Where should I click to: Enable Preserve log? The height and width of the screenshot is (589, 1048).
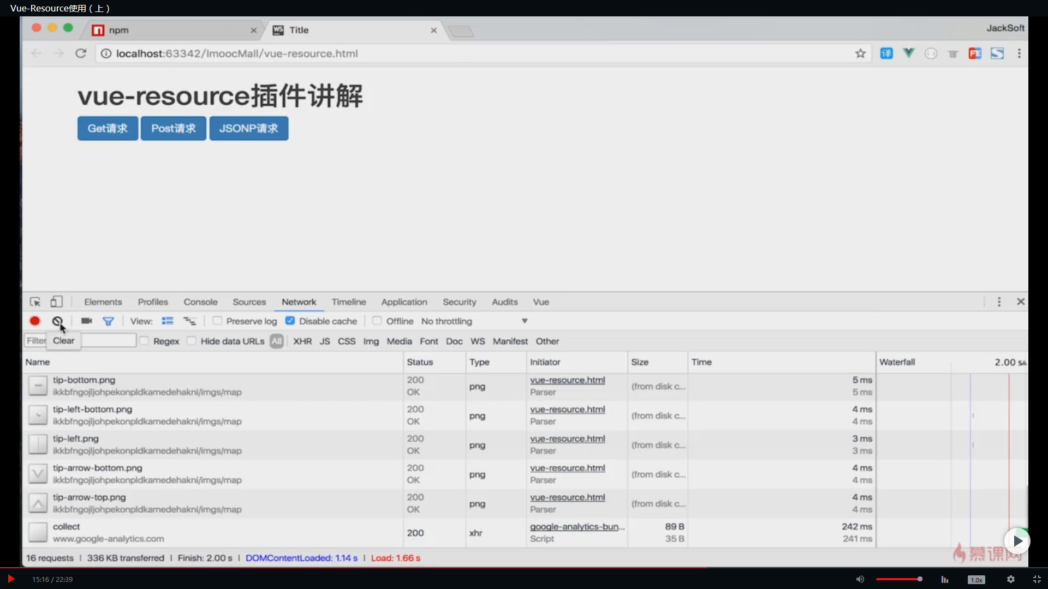coord(217,321)
